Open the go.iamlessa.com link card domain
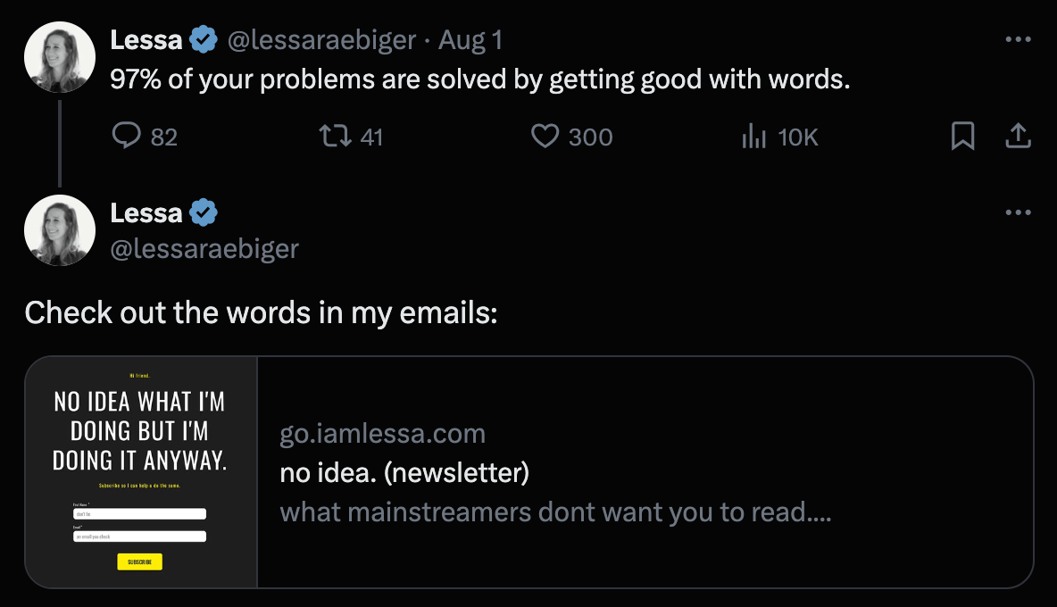The height and width of the screenshot is (607, 1057). 382,433
